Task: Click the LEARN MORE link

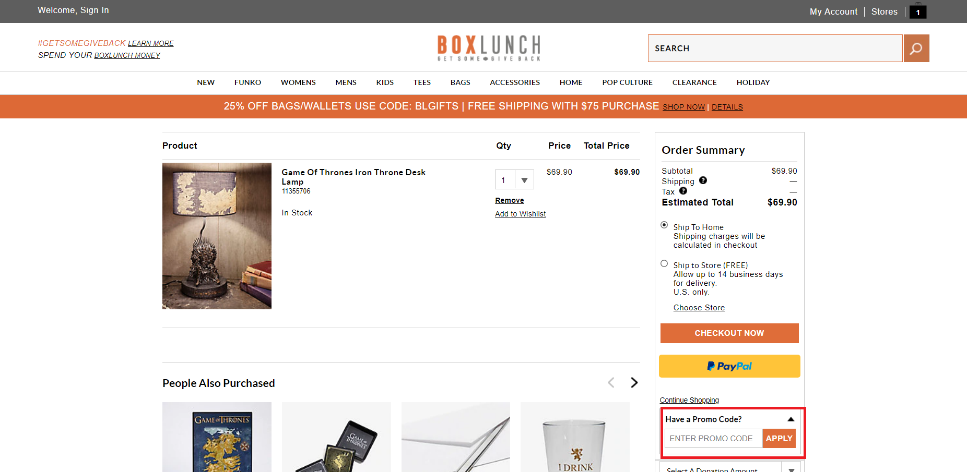Action: click(x=151, y=43)
